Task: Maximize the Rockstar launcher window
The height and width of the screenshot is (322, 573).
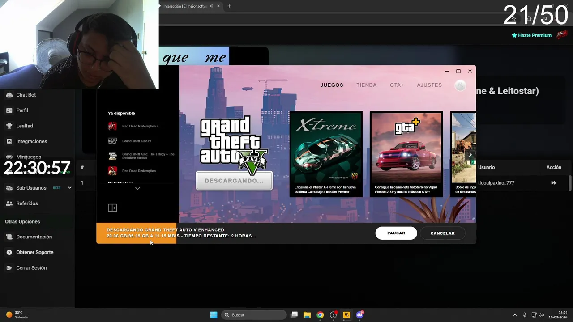Action: tap(458, 72)
